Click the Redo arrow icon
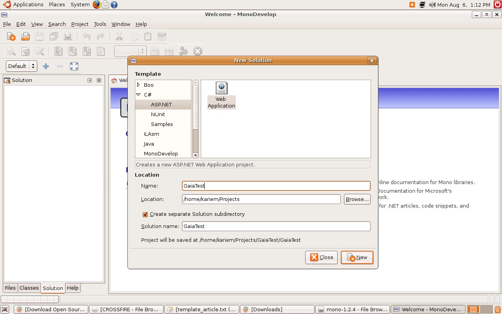Screen dimensions: 502x314 [101, 37]
